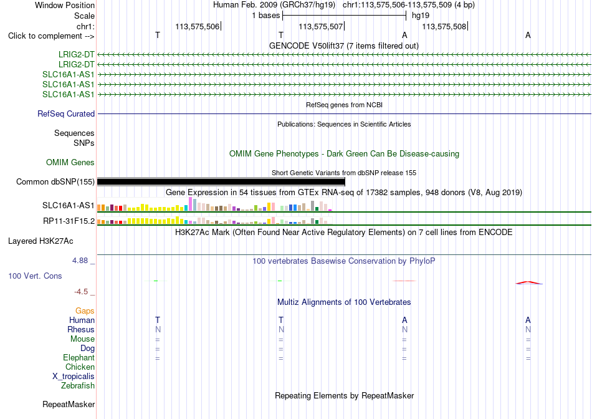Open the 'RefSeq genes from NCBI' track title
592x419 pixels.
[x=344, y=105]
